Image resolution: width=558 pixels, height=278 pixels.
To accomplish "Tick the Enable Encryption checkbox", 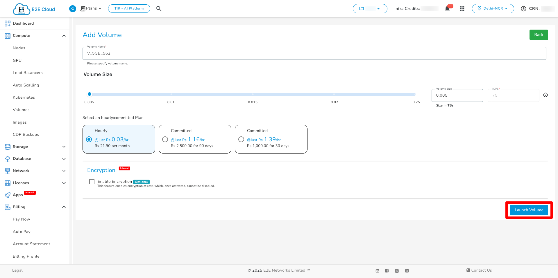I will point(92,182).
